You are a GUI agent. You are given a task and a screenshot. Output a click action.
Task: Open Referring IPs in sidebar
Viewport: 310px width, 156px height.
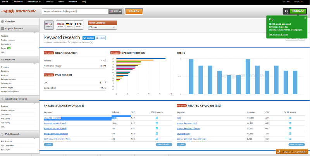[6, 83]
